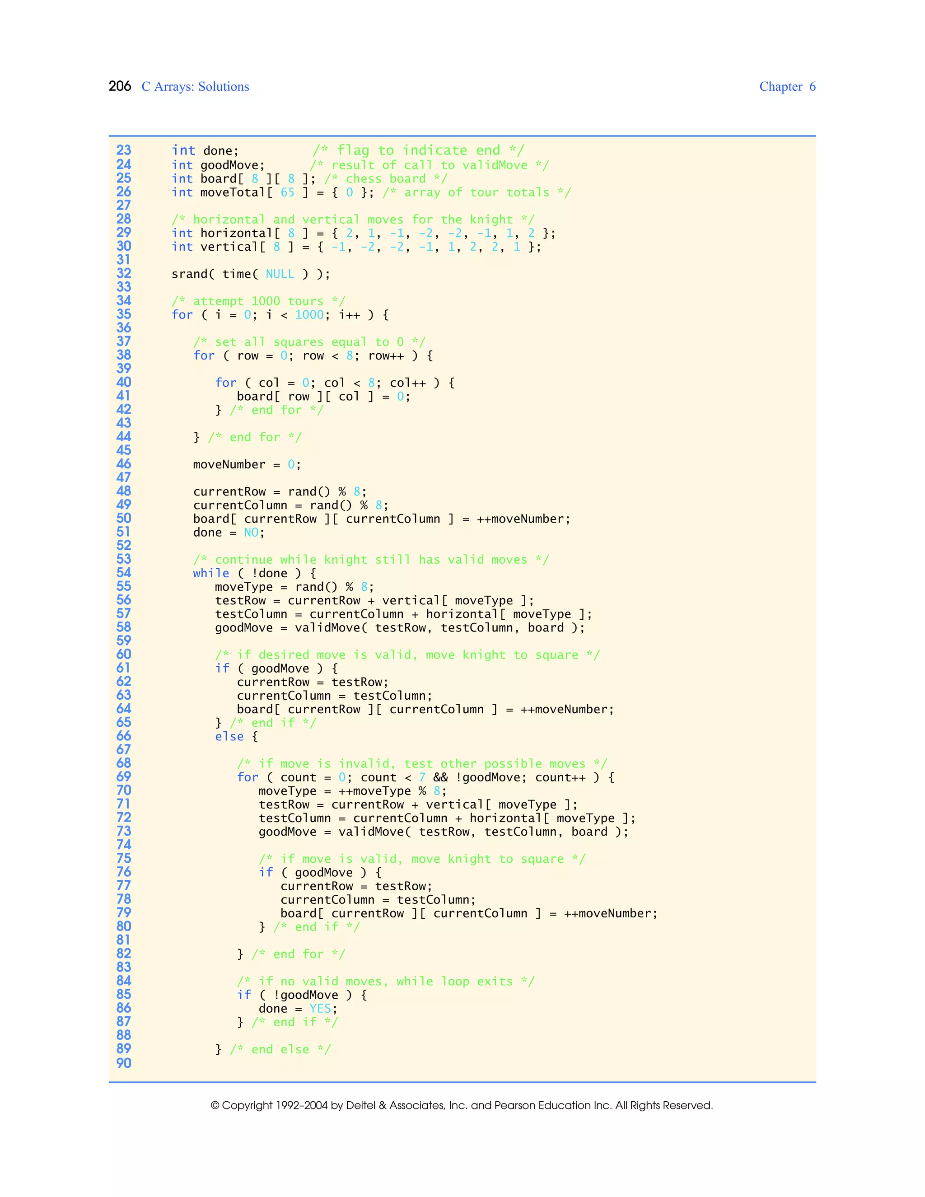Click the copyright notice in the footer
Image resolution: width=925 pixels, height=1197 pixels.
pos(462,1105)
